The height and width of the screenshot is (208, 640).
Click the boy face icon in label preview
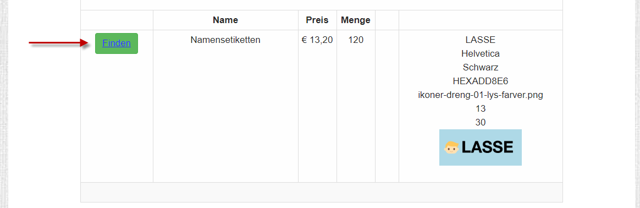tap(451, 147)
